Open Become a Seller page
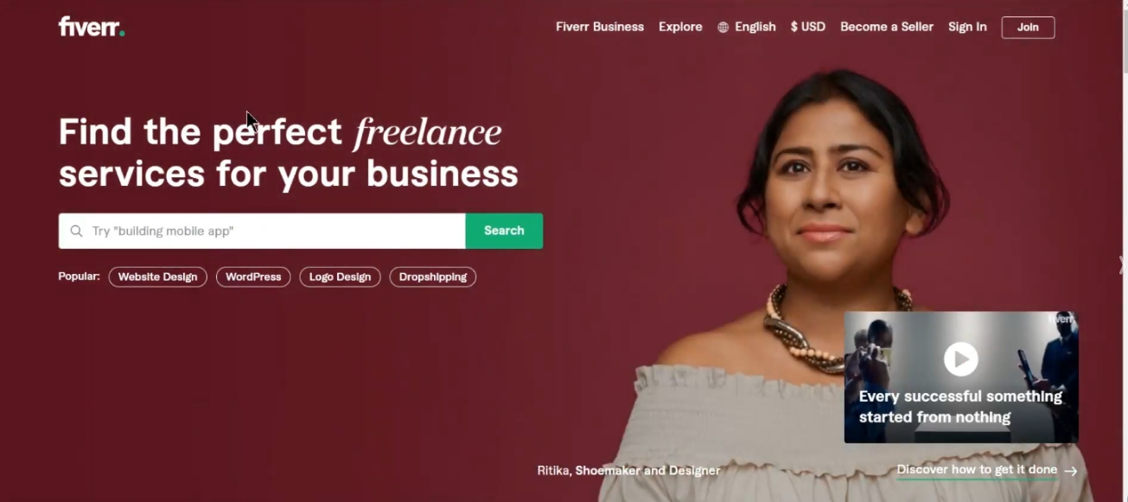The height and width of the screenshot is (502, 1128). click(x=887, y=27)
